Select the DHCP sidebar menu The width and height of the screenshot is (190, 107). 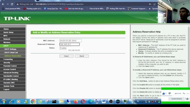point(13,46)
